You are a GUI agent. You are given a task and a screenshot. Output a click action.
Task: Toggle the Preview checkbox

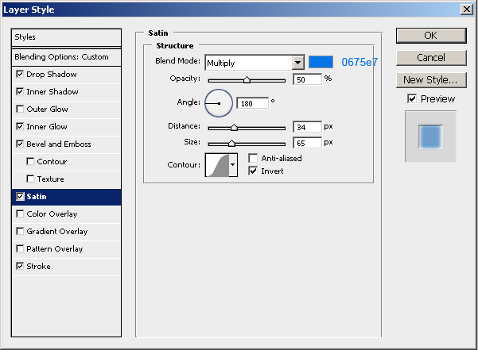click(411, 99)
